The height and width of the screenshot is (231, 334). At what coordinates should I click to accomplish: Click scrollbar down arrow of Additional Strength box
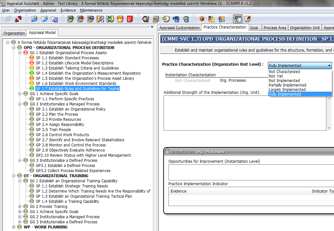point(329,128)
